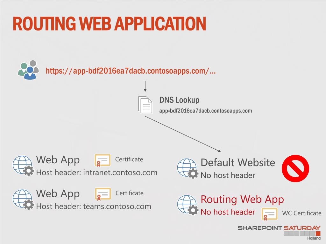Select the Web App label above teams.contoso.com
The height and width of the screenshot is (244, 326).
[58, 194]
